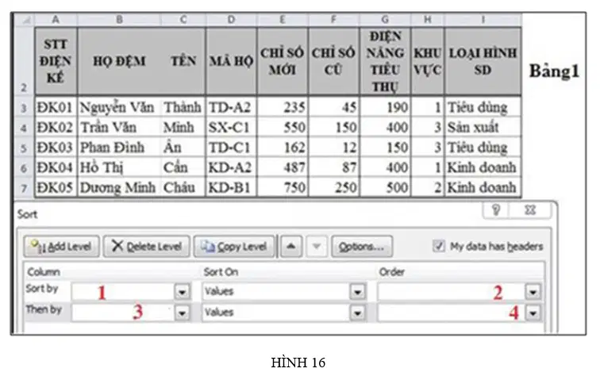The height and width of the screenshot is (376, 604).
Task: Select column D header
Action: click(x=231, y=20)
